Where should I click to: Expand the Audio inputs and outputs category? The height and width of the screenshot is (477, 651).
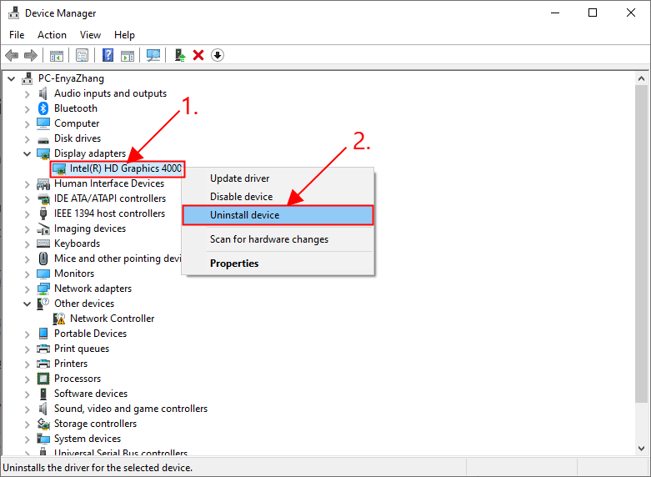(x=27, y=94)
